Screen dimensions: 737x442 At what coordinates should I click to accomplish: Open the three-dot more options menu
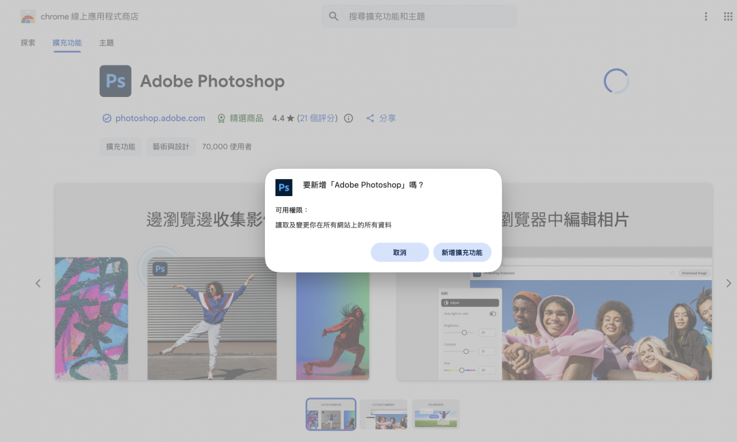click(706, 16)
